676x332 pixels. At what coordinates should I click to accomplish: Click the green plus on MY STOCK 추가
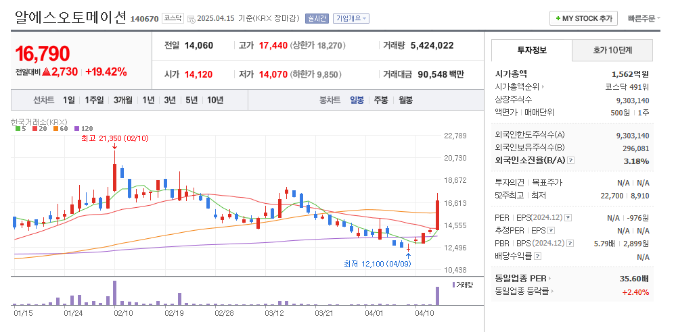(x=558, y=18)
